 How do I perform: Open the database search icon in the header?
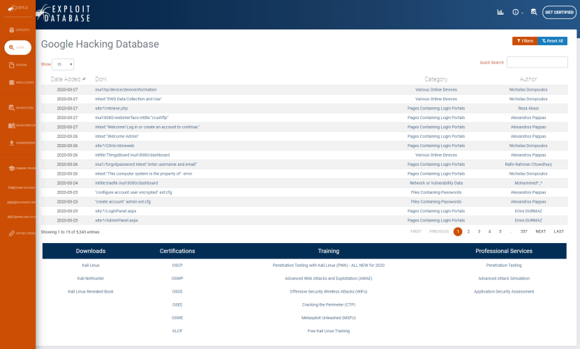pos(534,12)
